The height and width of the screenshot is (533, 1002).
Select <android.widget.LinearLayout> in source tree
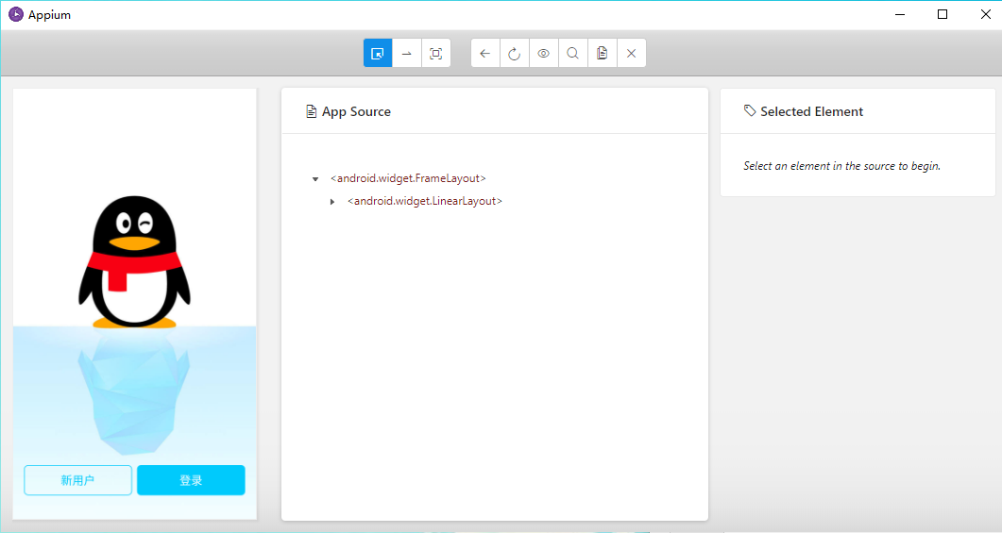click(425, 201)
